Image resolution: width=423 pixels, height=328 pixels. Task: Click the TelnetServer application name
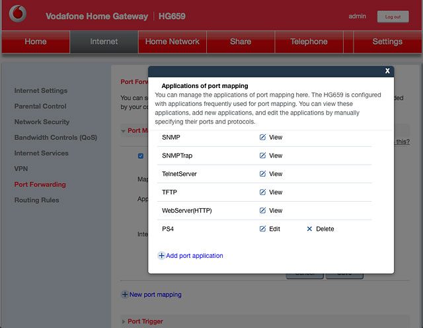click(179, 174)
